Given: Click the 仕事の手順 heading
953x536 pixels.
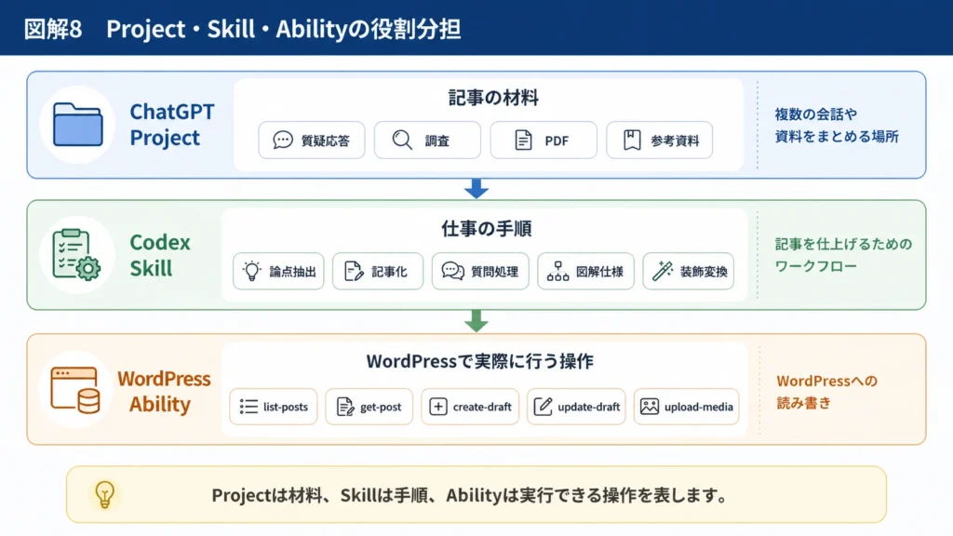Looking at the screenshot, I should [486, 229].
